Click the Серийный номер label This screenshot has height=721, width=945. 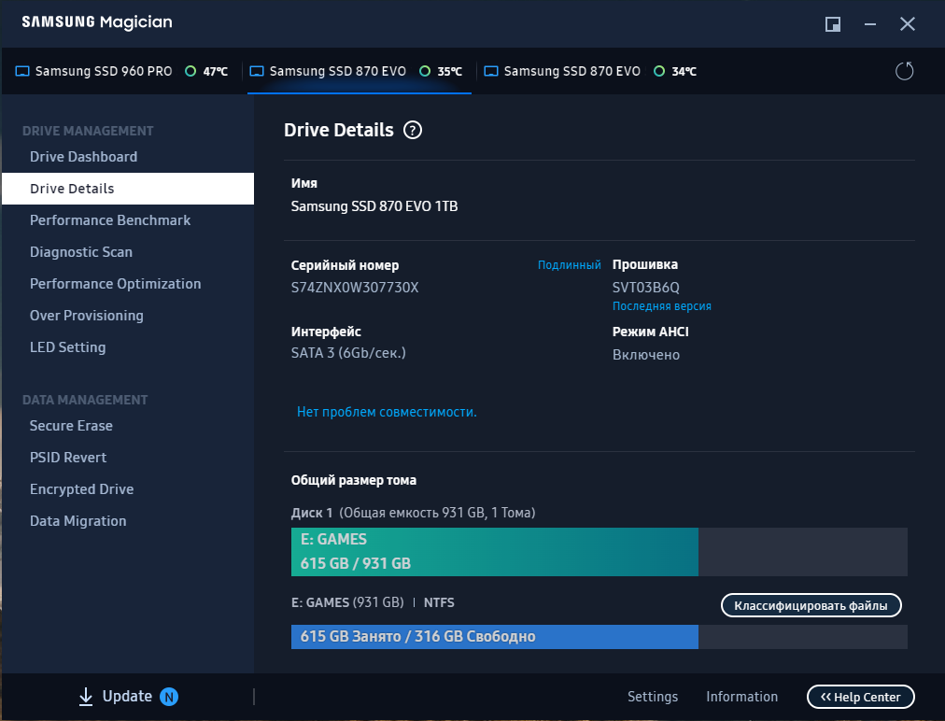(x=345, y=265)
